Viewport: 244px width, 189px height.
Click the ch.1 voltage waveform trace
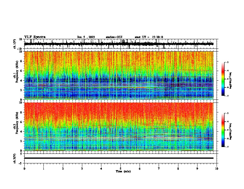[x=119, y=44]
